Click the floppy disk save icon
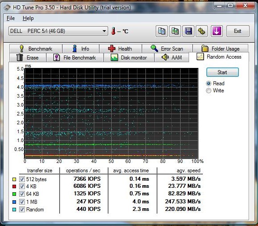258x226 pixels. (188, 31)
